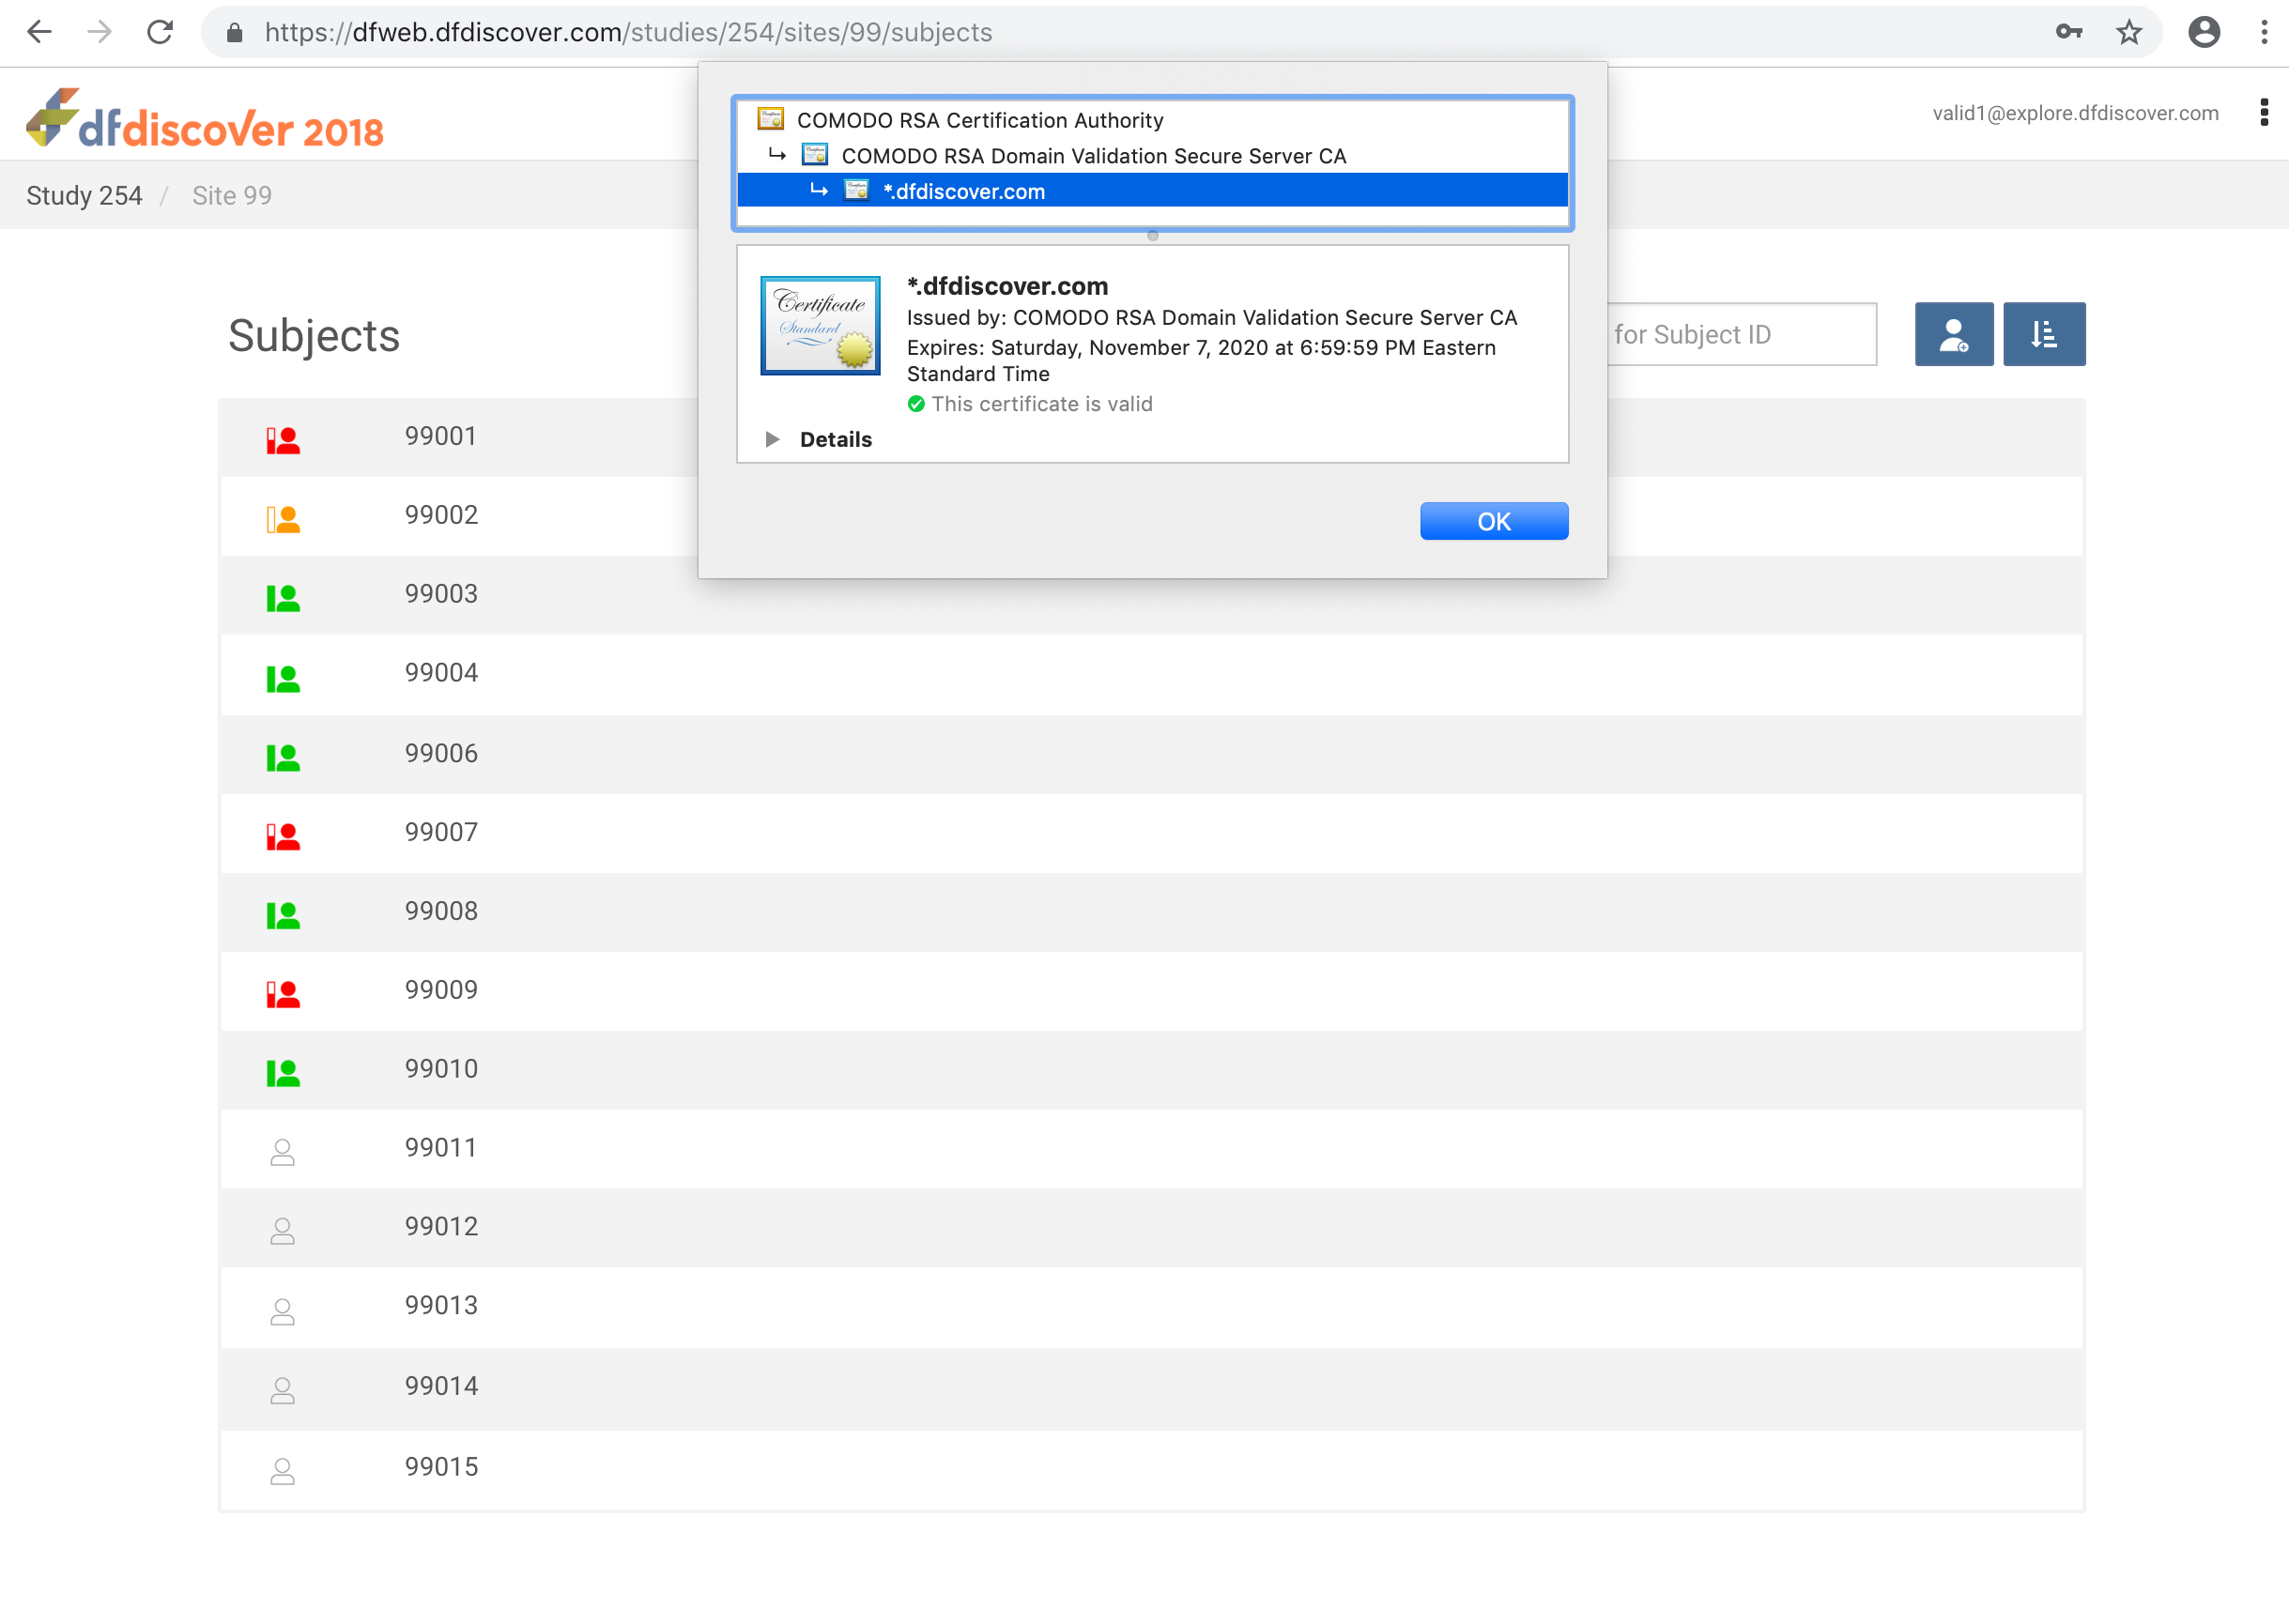The image size is (2289, 1624).
Task: Click orange status icon for subject 99002
Action: pos(283,519)
